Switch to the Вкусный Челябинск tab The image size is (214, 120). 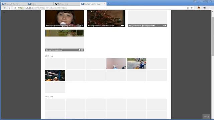click(x=14, y=4)
